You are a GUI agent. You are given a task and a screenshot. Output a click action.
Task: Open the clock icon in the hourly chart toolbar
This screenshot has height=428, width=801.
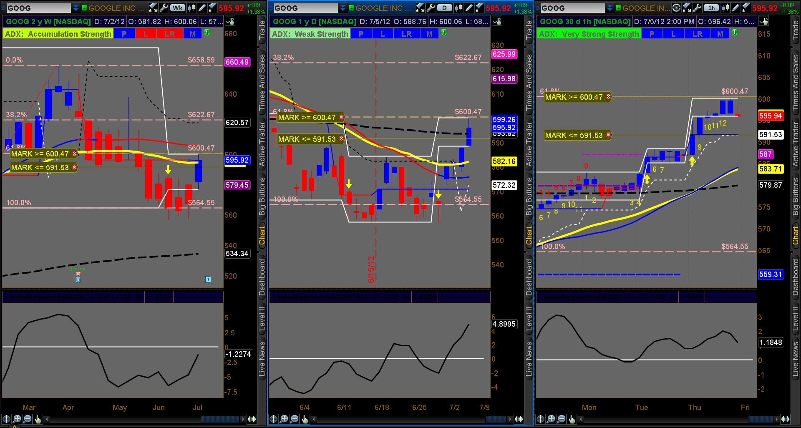[677, 8]
